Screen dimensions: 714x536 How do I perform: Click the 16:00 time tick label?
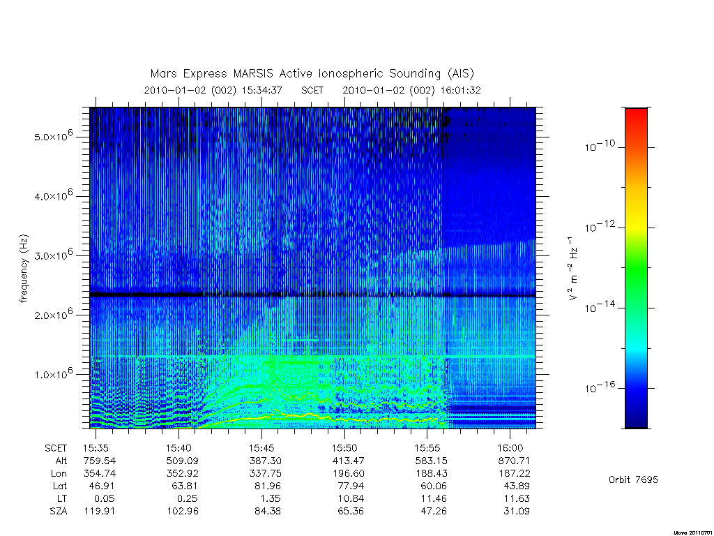click(510, 449)
